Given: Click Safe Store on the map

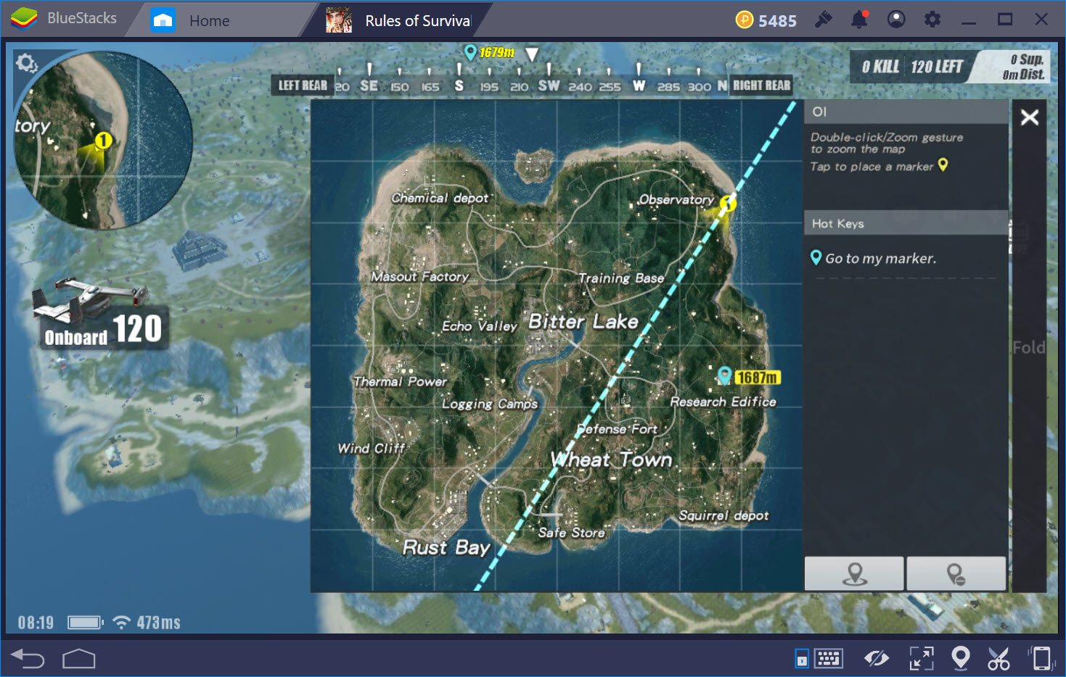Looking at the screenshot, I should (571, 532).
